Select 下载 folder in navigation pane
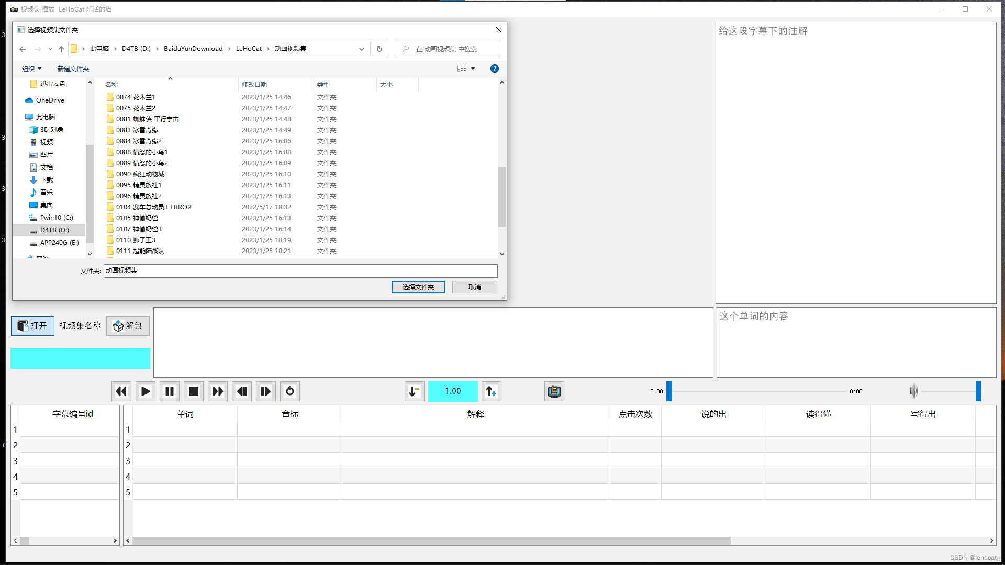 (46, 180)
